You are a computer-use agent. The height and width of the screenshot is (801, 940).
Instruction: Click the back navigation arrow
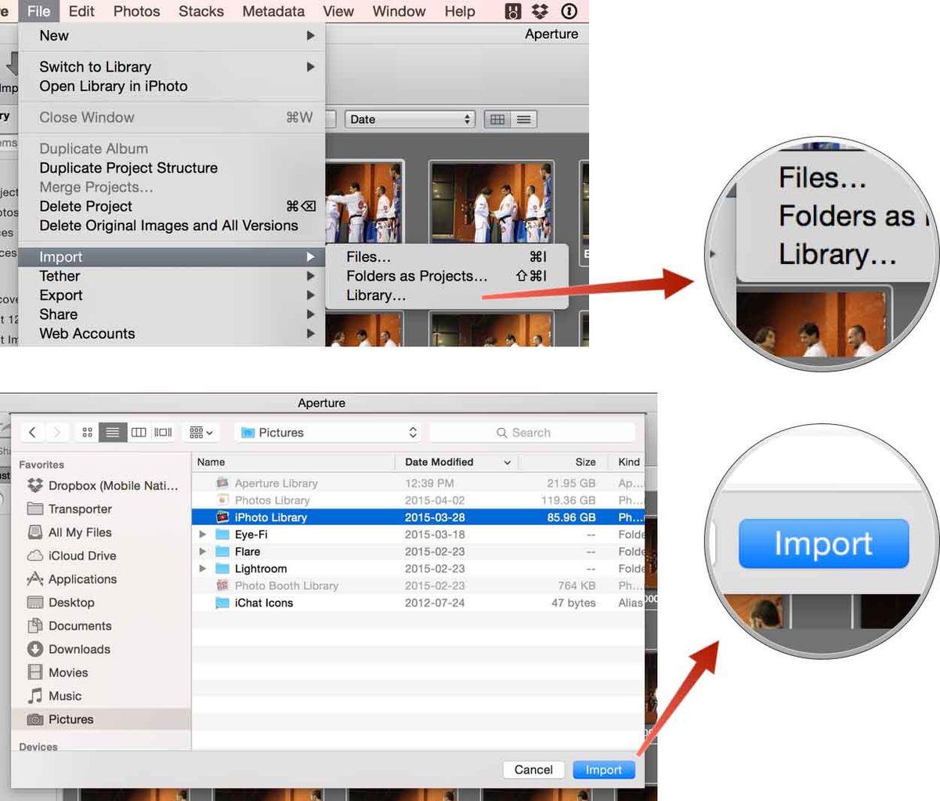(x=32, y=432)
